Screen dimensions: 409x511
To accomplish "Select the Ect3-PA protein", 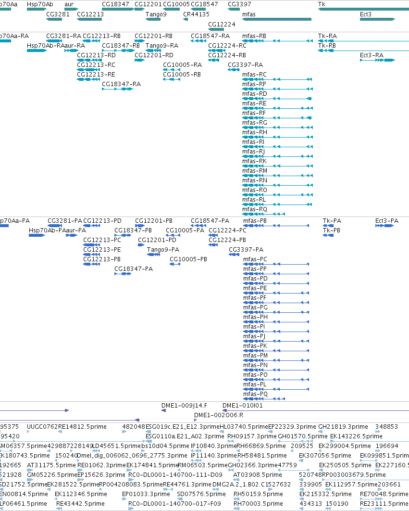I will tap(384, 226).
